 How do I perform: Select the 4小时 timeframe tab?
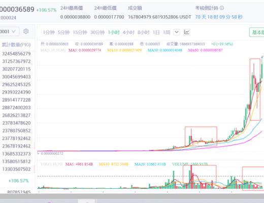(x=128, y=32)
